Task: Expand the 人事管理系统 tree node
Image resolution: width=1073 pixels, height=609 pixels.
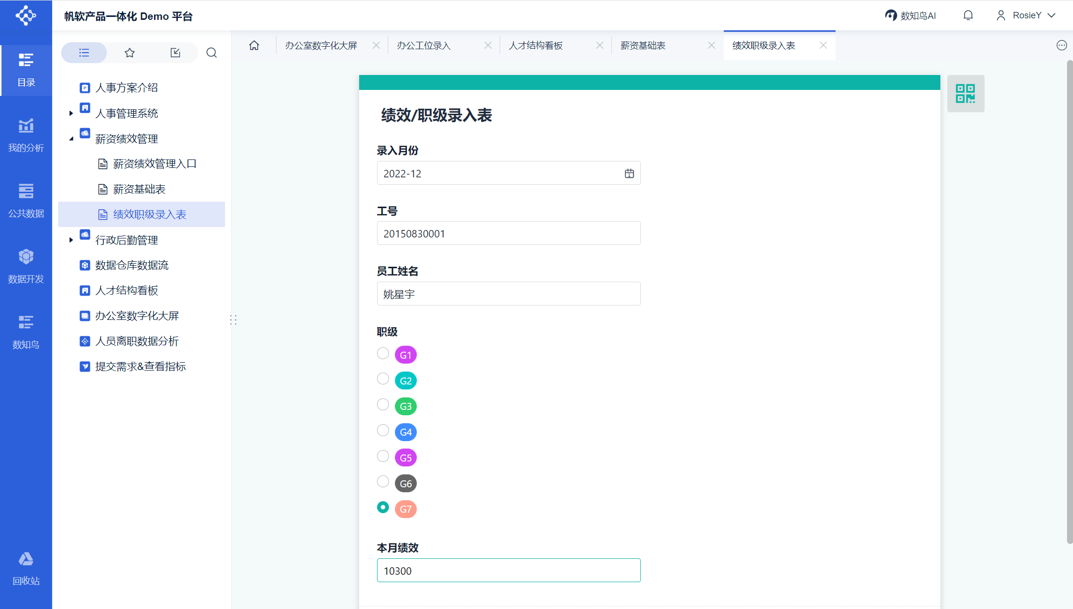Action: pyautogui.click(x=71, y=113)
